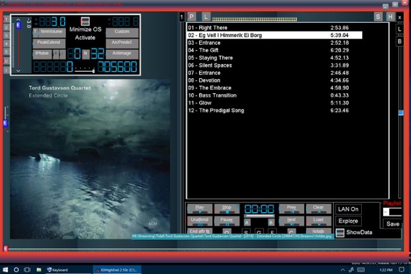
Task: Click the minus button next to IPhase
Action: [62, 54]
